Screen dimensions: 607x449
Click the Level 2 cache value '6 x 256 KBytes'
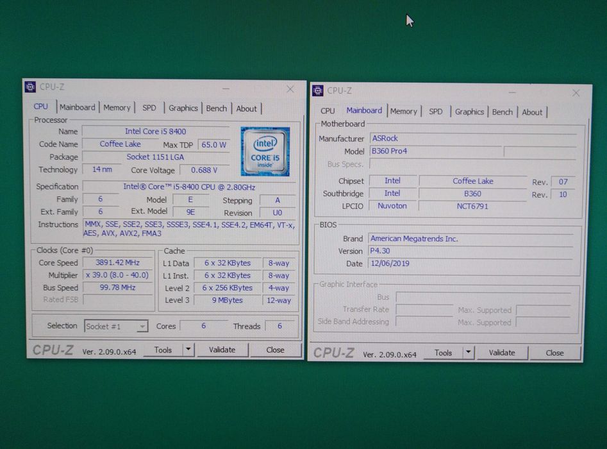click(228, 288)
